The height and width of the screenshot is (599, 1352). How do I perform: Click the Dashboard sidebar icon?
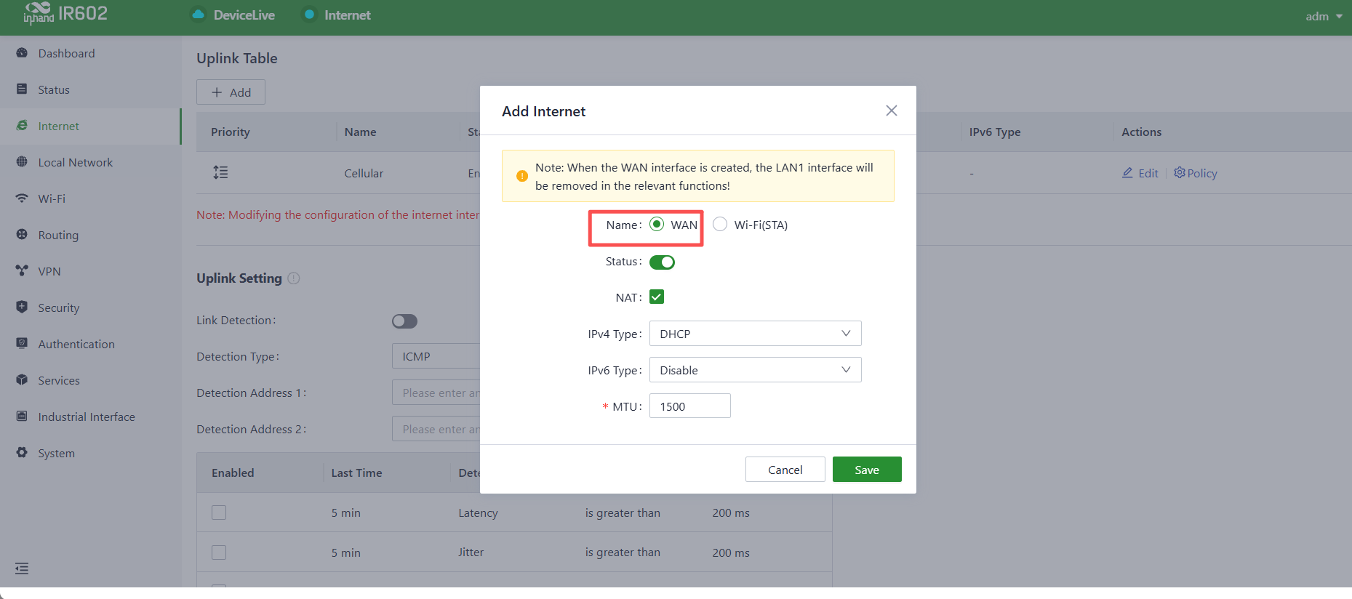[22, 53]
